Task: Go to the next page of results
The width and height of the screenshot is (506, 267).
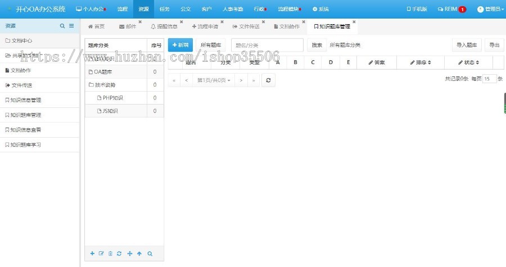Action: pyautogui.click(x=241, y=80)
